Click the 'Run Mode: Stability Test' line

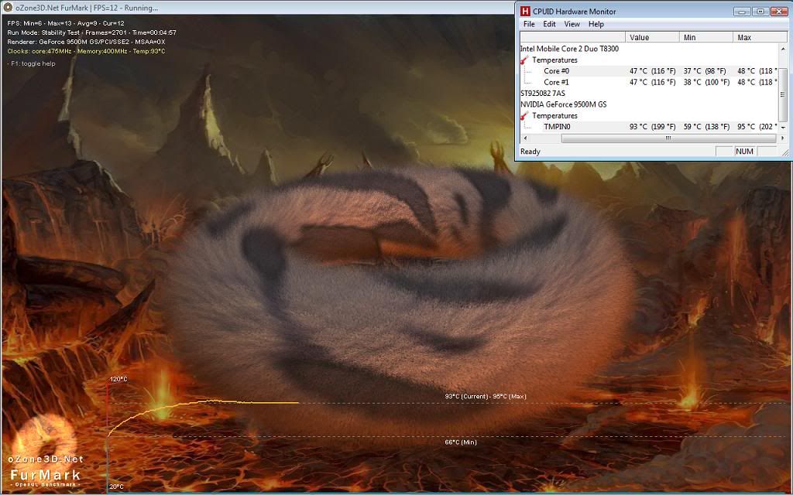91,32
